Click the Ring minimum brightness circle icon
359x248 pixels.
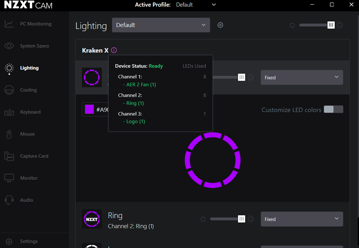(x=203, y=219)
